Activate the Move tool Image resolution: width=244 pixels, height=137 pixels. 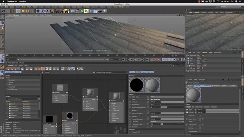18,11
